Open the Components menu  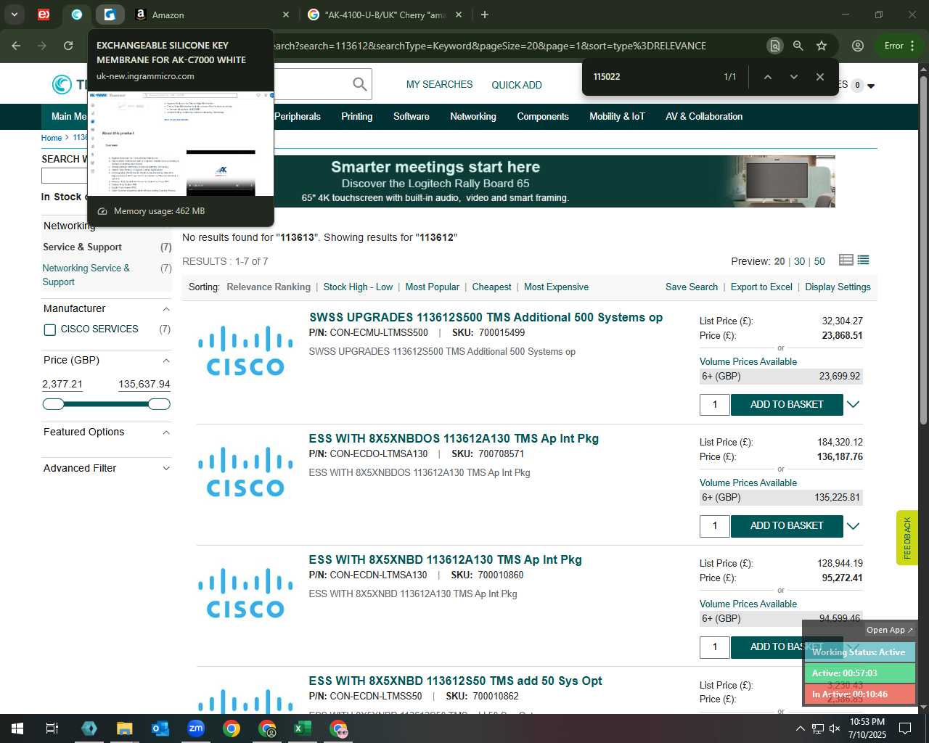pyautogui.click(x=543, y=116)
